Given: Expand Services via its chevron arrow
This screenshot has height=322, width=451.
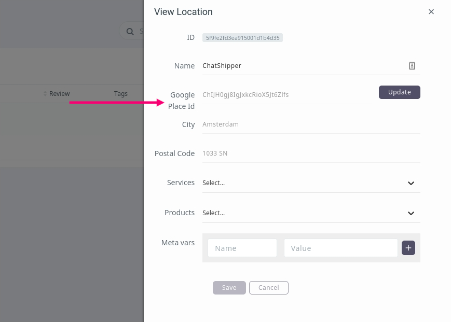Looking at the screenshot, I should tap(411, 183).
